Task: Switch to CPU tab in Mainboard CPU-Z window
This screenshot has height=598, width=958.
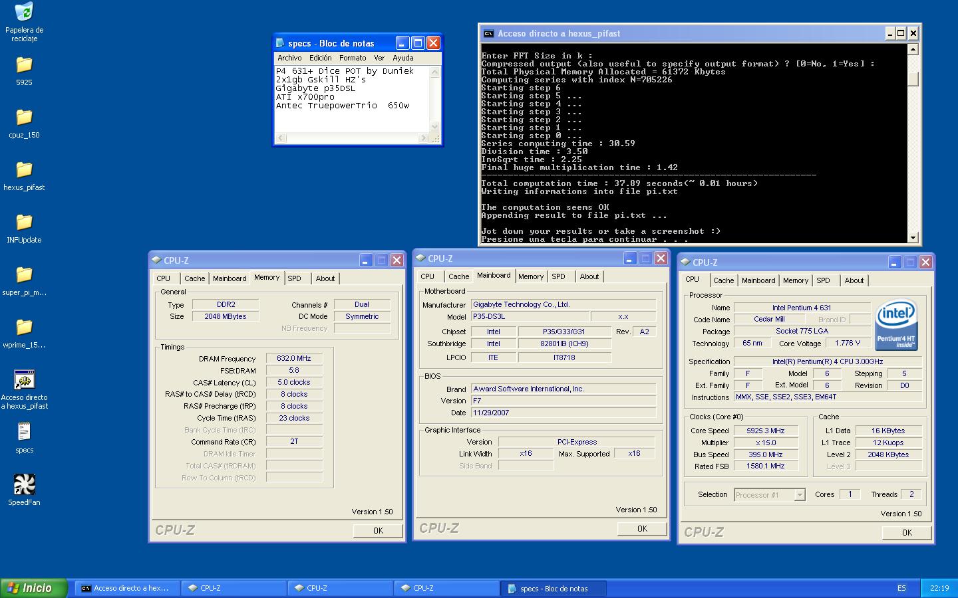Action: click(x=428, y=276)
